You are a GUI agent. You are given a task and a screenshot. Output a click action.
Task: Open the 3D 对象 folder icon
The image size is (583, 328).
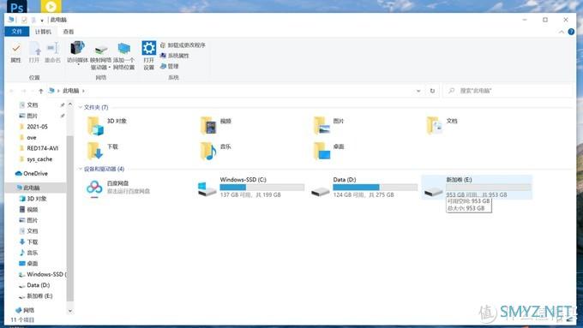[95, 126]
